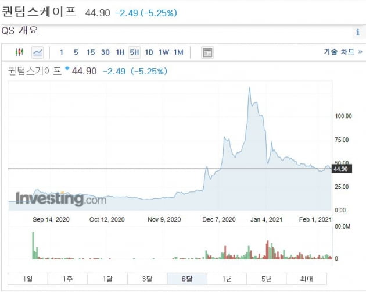This screenshot has width=366, height=292.
Task: Open the chart table view icon
Action: point(207,52)
